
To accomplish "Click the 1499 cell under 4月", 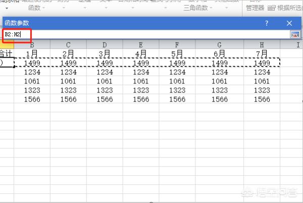I will pyautogui.click(x=141, y=63).
